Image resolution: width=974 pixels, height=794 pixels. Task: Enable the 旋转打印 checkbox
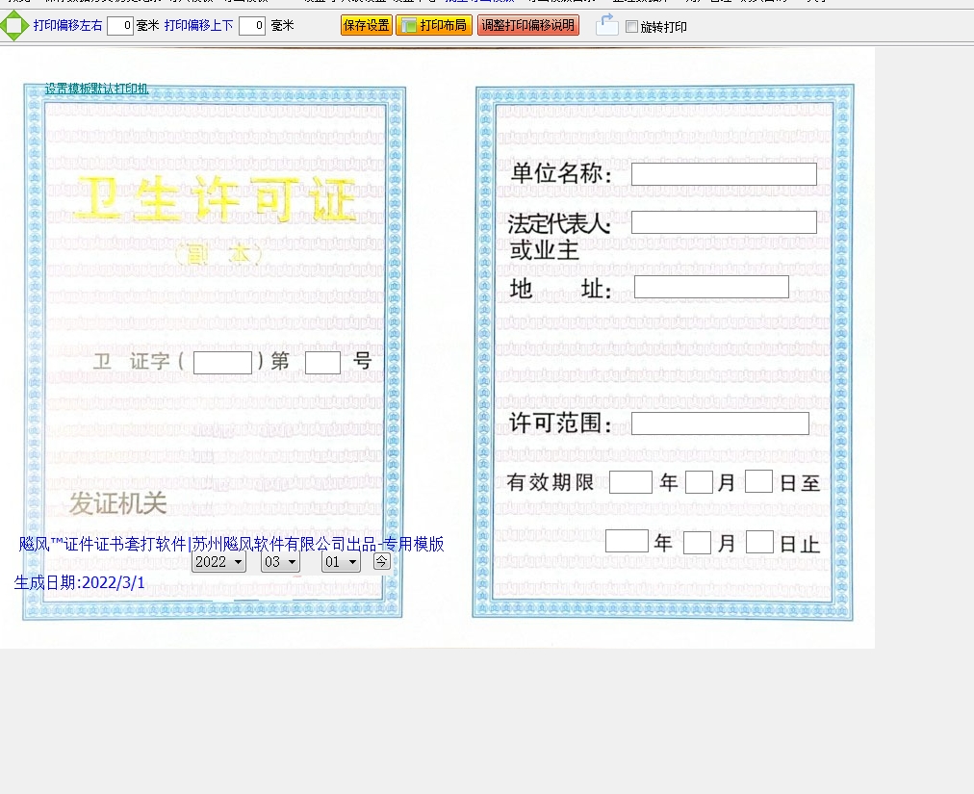click(632, 27)
